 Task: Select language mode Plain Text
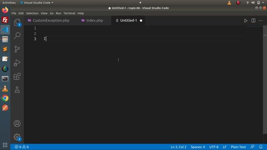pyautogui.click(x=238, y=147)
